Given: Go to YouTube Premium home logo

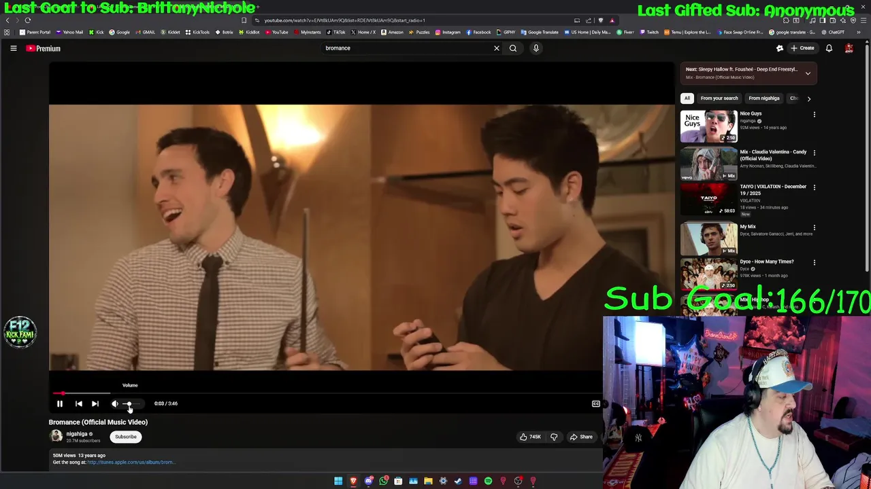Looking at the screenshot, I should (x=44, y=48).
